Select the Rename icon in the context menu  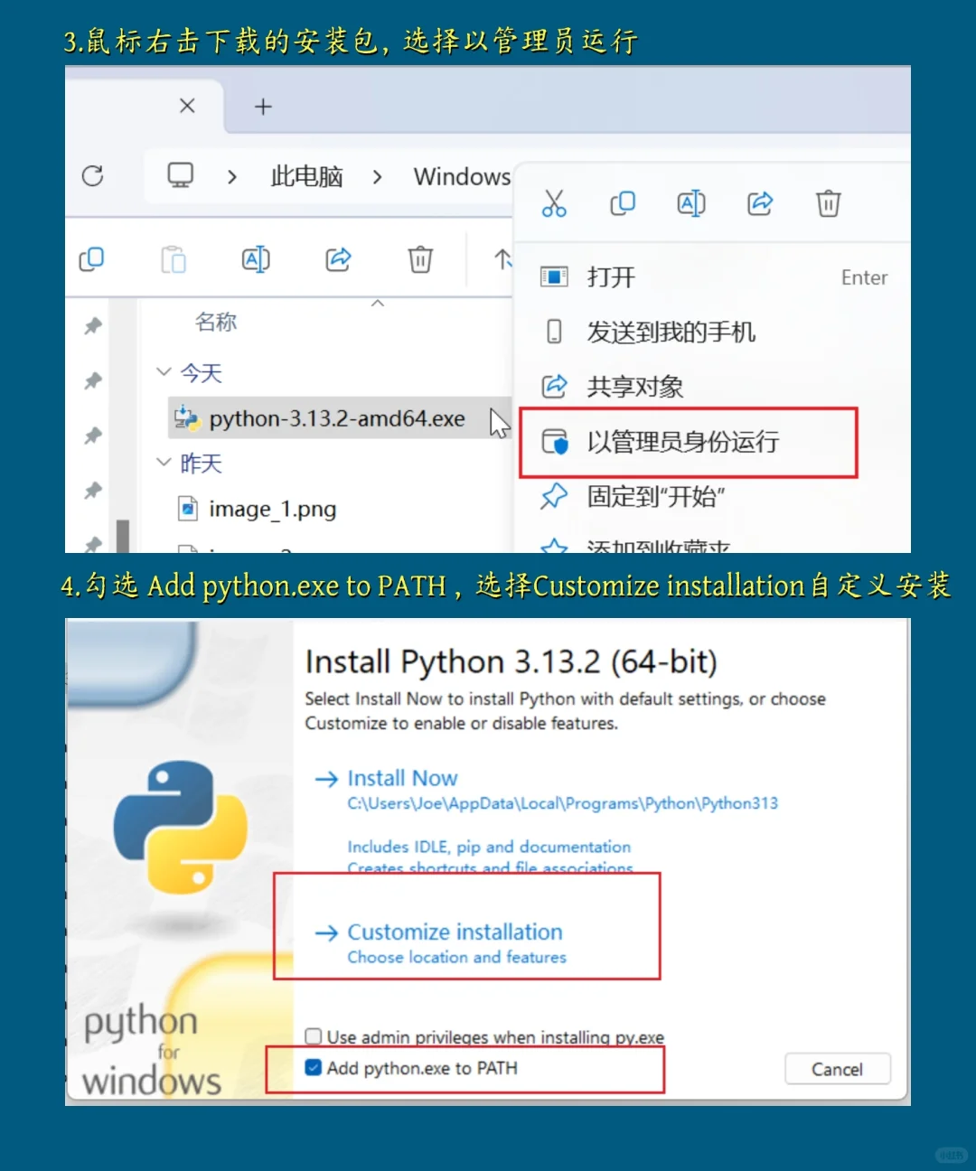(x=690, y=203)
